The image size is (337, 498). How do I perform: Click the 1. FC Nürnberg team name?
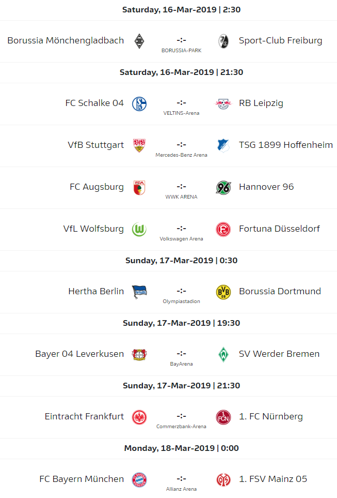271,416
